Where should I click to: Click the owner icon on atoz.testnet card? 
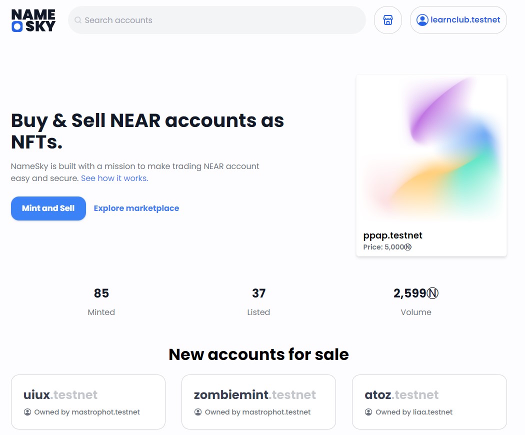coord(368,412)
